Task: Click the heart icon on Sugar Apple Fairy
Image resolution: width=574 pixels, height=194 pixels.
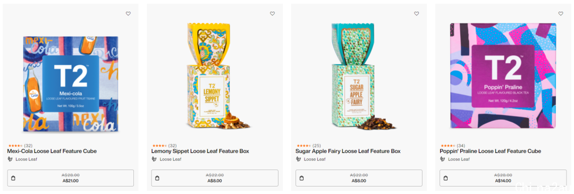Action: click(x=417, y=13)
